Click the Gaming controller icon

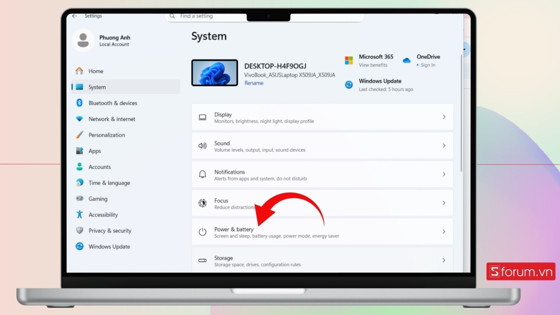(x=79, y=199)
